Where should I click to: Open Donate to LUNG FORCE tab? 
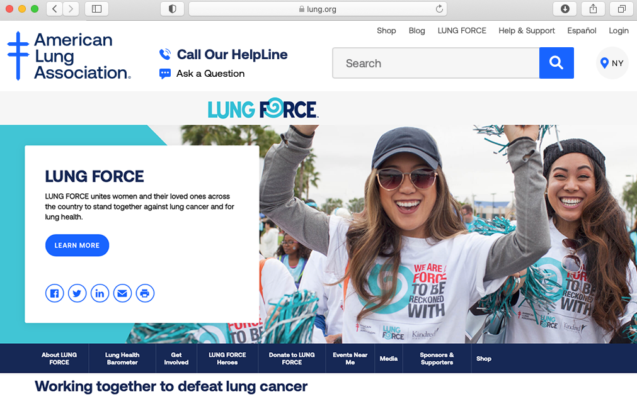coord(292,359)
